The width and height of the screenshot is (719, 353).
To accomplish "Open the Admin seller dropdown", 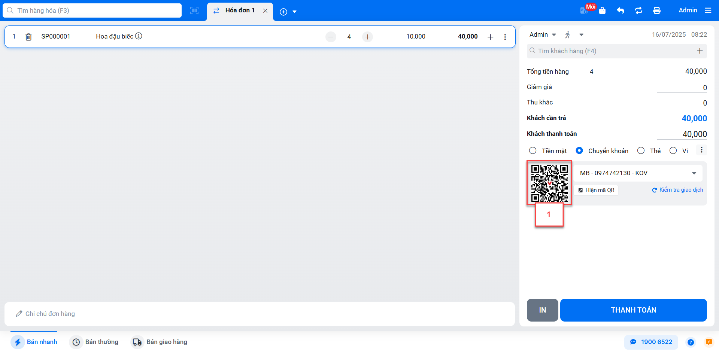I will pyautogui.click(x=543, y=34).
